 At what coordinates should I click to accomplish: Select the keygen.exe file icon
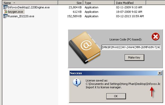(5, 11)
